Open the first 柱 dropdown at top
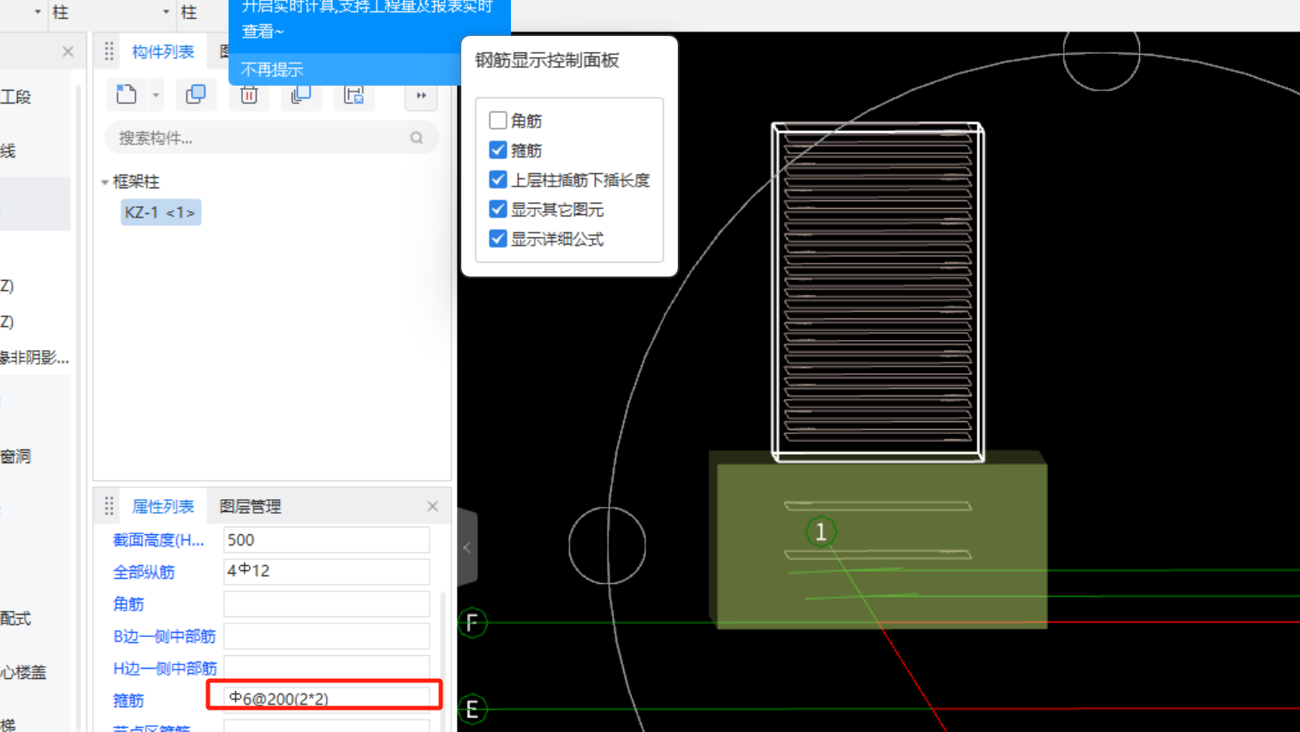Screen dimensions: 1300x732 (38, 12)
